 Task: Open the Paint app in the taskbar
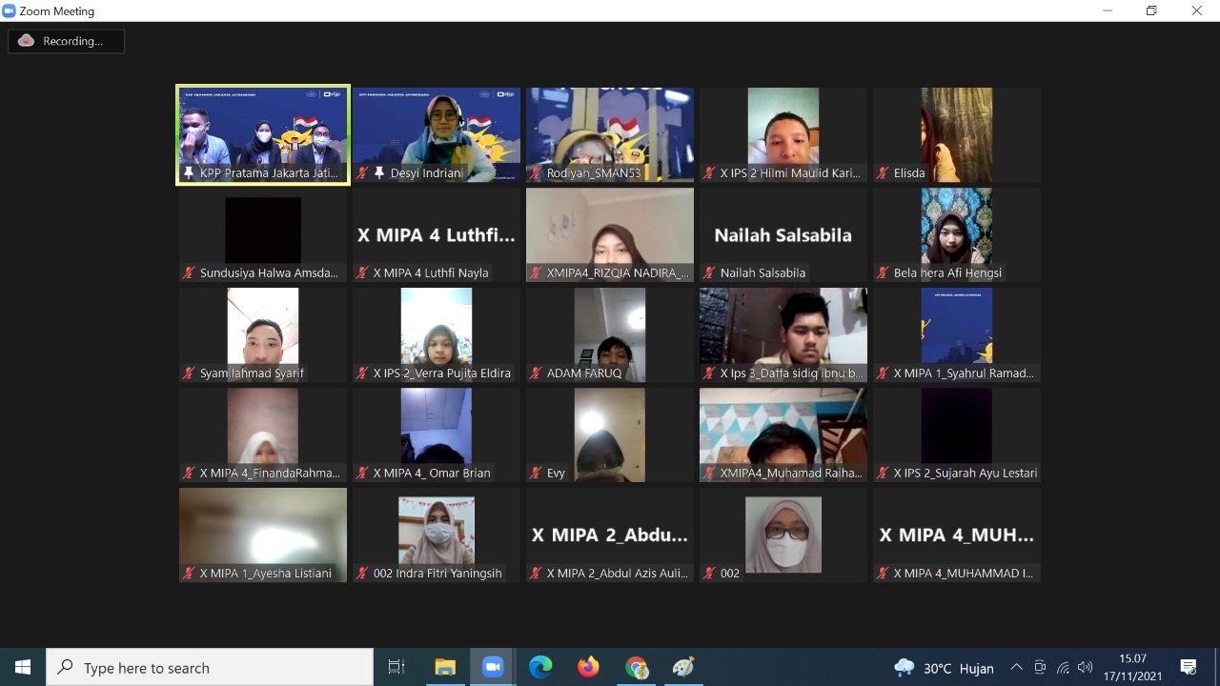click(x=683, y=667)
